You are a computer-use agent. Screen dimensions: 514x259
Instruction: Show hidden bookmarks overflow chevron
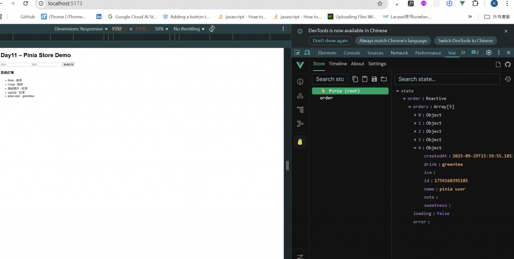click(470, 17)
